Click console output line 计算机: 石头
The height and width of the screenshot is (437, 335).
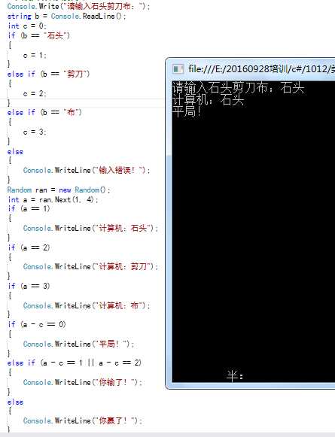pyautogui.click(x=208, y=100)
